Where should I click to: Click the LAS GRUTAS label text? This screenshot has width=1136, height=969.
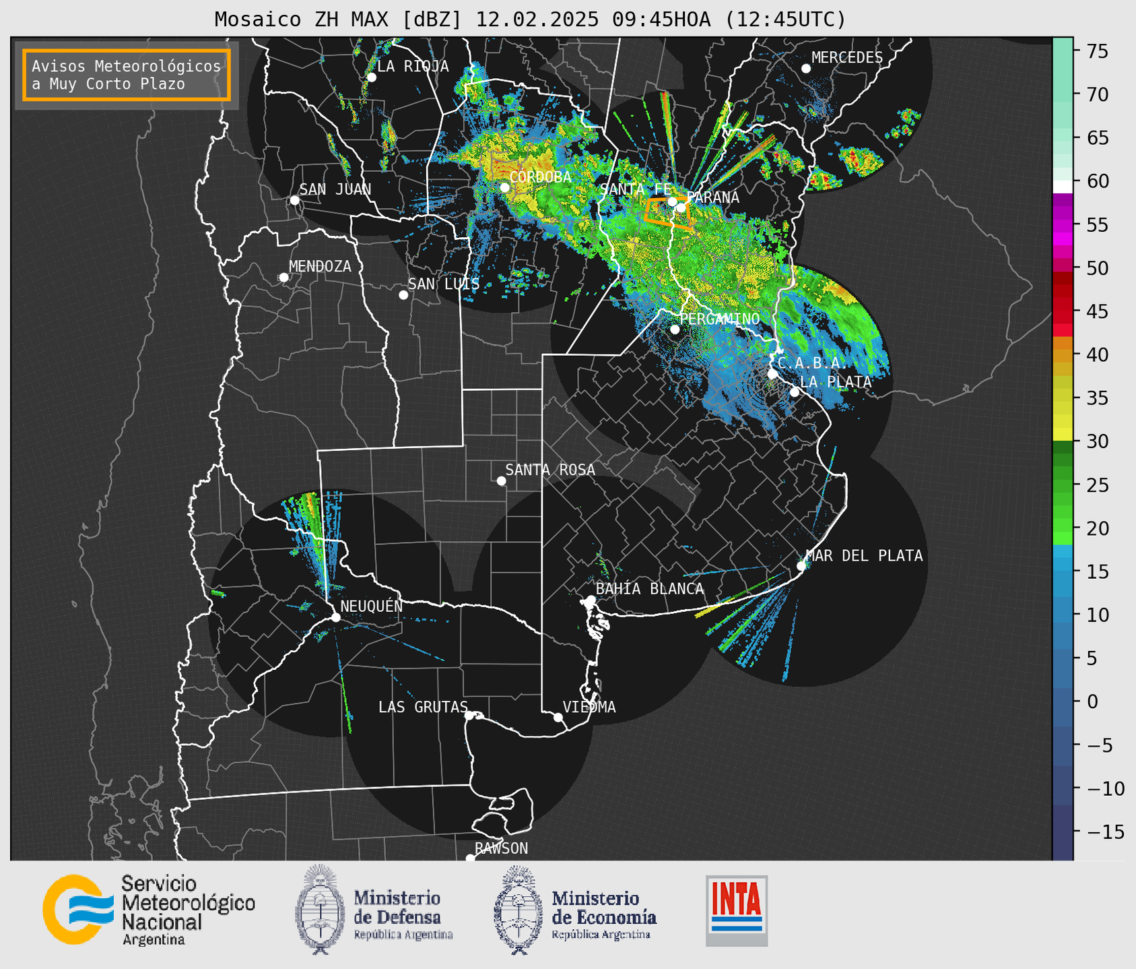pyautogui.click(x=423, y=707)
